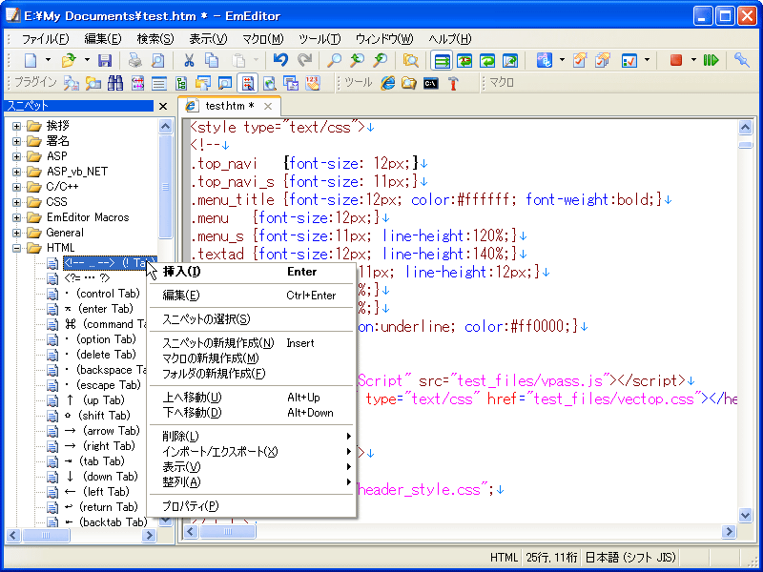Click the Redo arrow icon
The image size is (763, 572).
[304, 60]
